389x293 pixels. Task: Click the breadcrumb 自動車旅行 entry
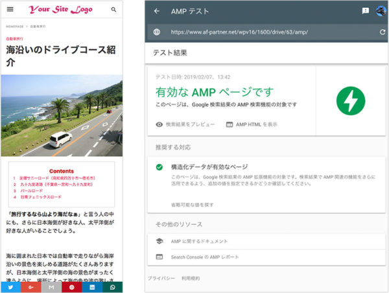tap(38, 27)
